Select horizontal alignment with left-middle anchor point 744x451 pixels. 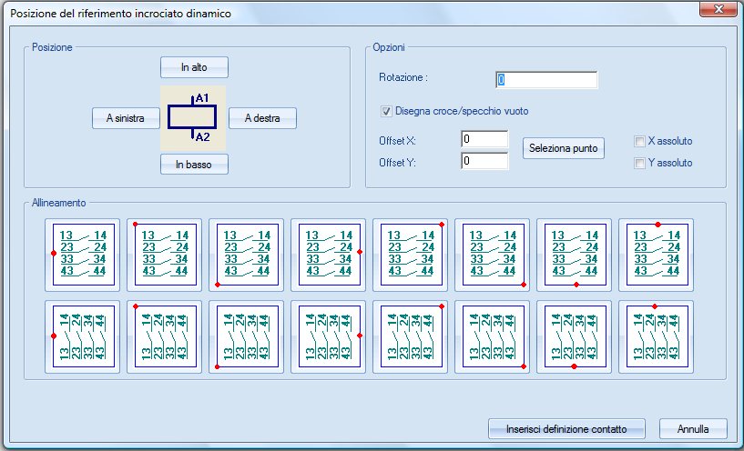[83, 255]
